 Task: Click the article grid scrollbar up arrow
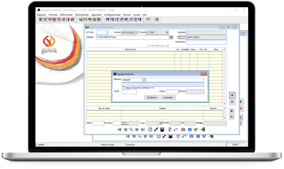pyautogui.click(x=225, y=49)
